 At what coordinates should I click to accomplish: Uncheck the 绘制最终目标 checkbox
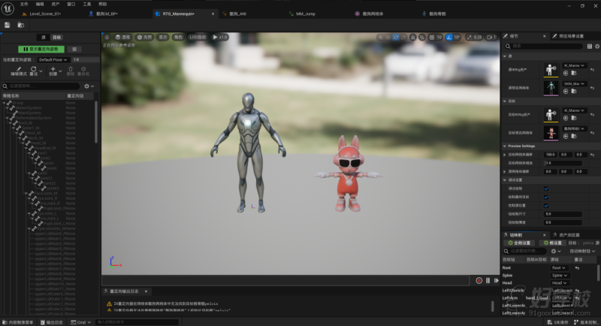546,197
